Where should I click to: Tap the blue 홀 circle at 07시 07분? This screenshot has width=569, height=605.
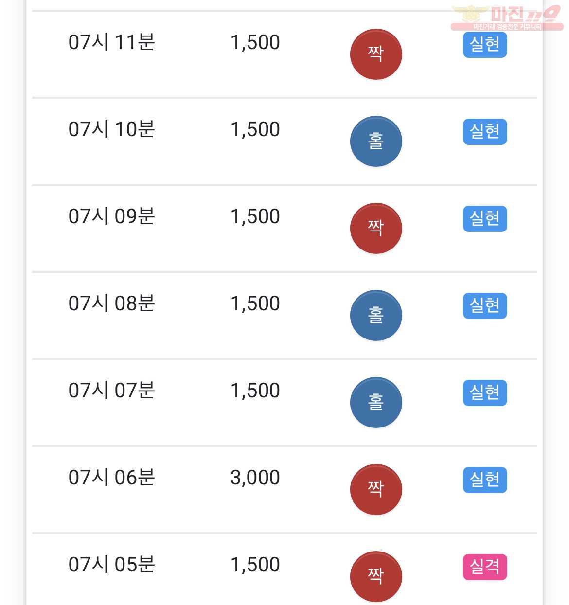point(376,402)
